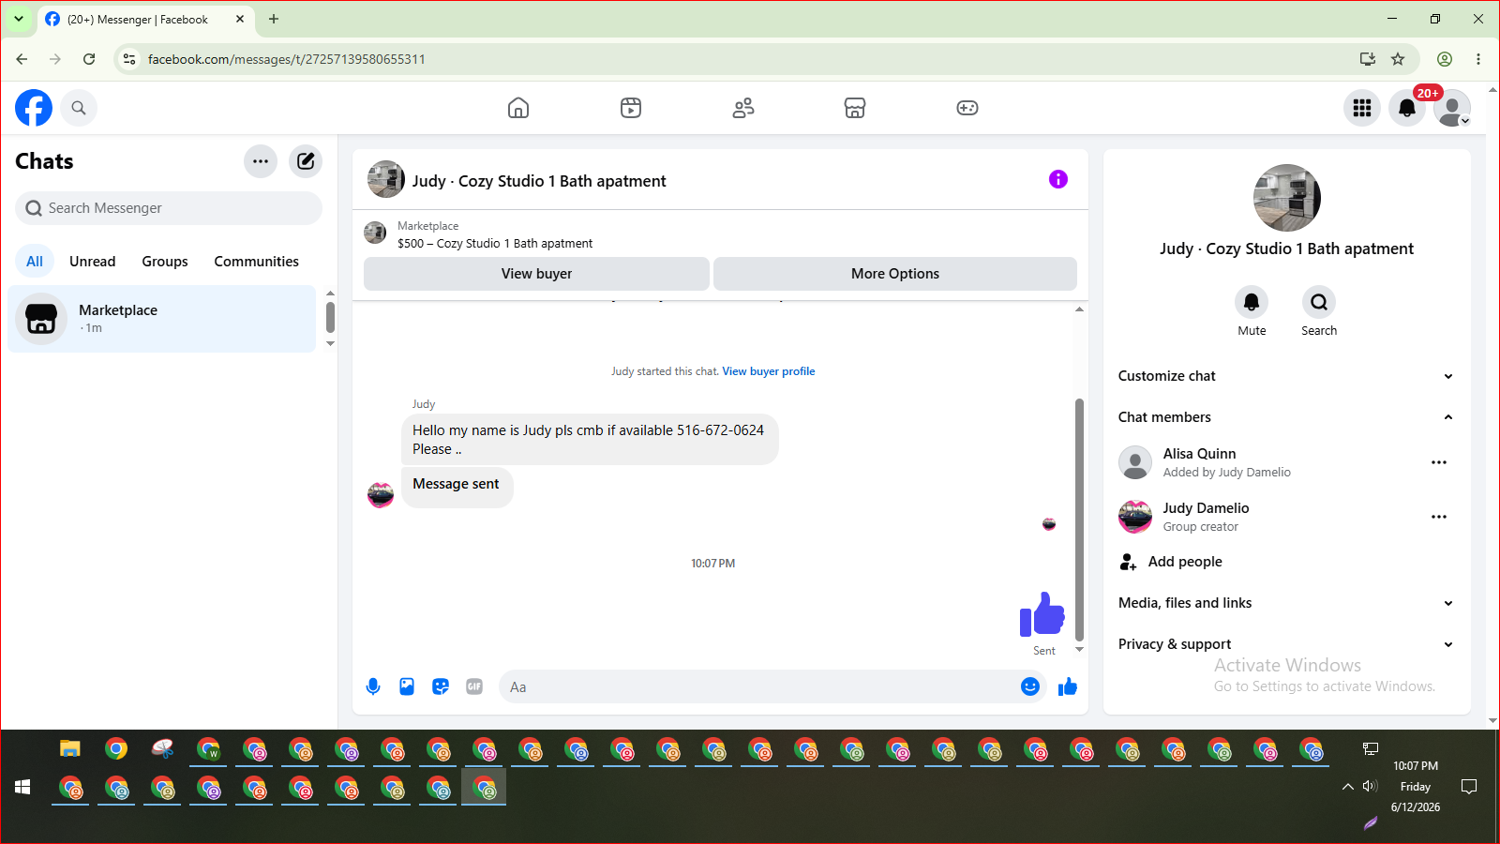Open the tab search dropdown arrow
Viewport: 1500px width, 844px height.
(x=19, y=19)
